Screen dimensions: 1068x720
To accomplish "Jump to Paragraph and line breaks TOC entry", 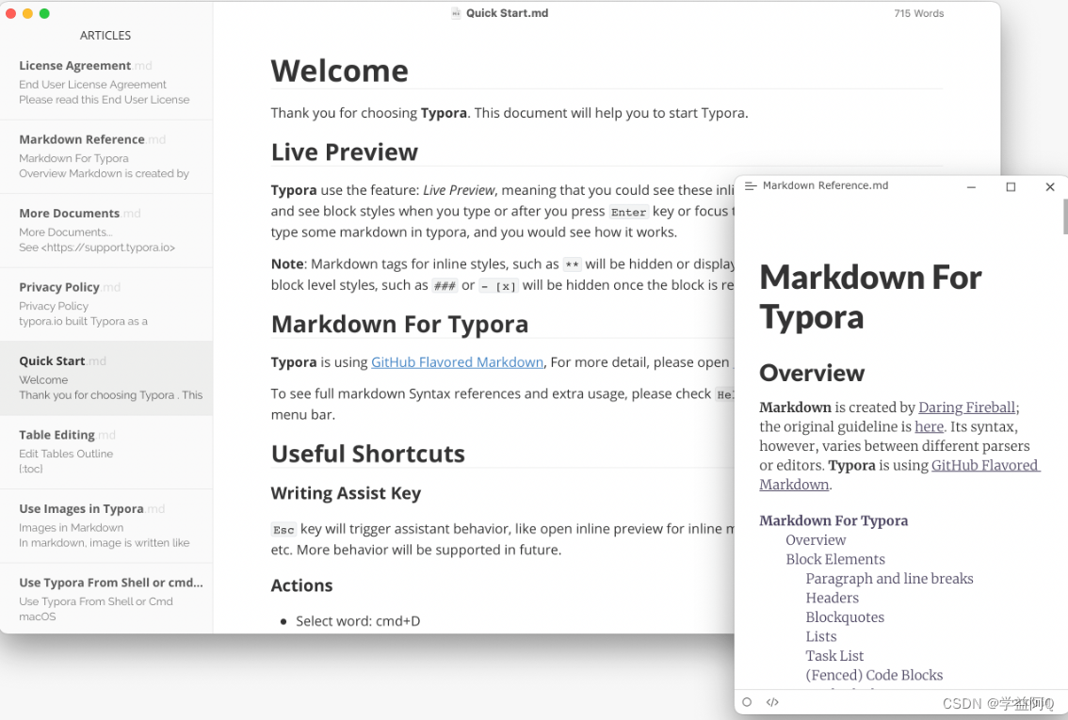I will coord(889,579).
